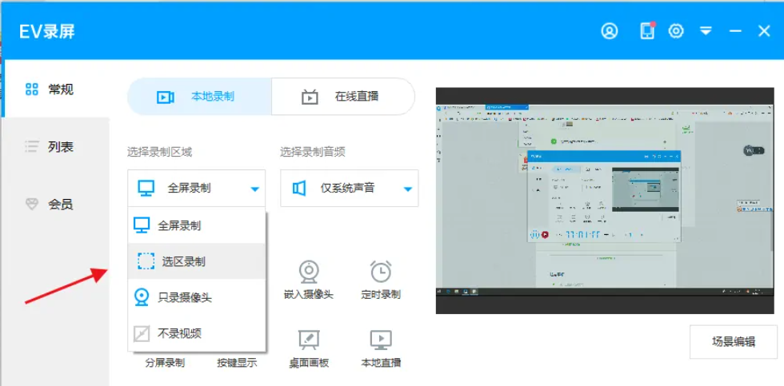Open the 场景编辑 scene editor button
This screenshot has width=784, height=386.
(x=734, y=342)
